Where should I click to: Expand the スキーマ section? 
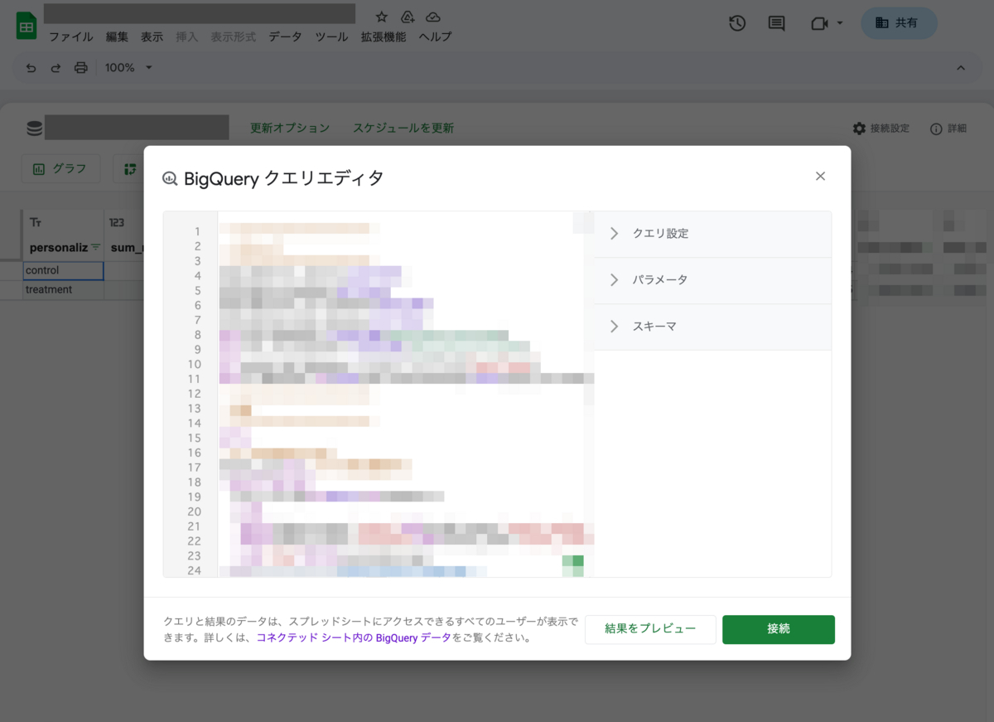point(713,327)
